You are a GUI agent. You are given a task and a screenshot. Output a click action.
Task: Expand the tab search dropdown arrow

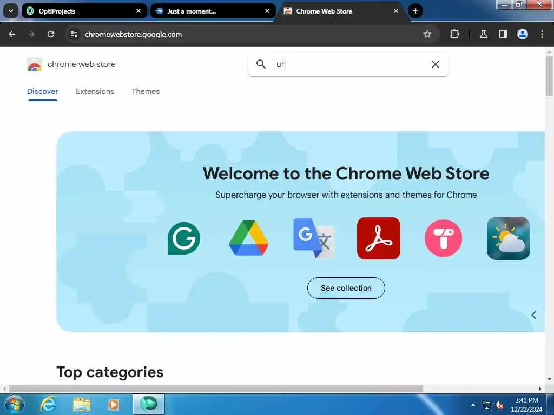[x=11, y=11]
